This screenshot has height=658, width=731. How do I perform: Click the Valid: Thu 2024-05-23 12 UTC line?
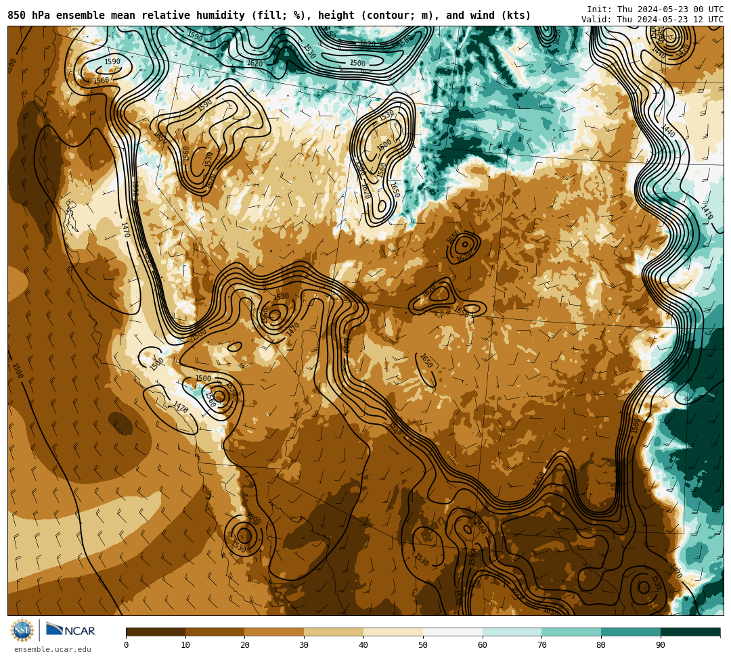point(652,20)
